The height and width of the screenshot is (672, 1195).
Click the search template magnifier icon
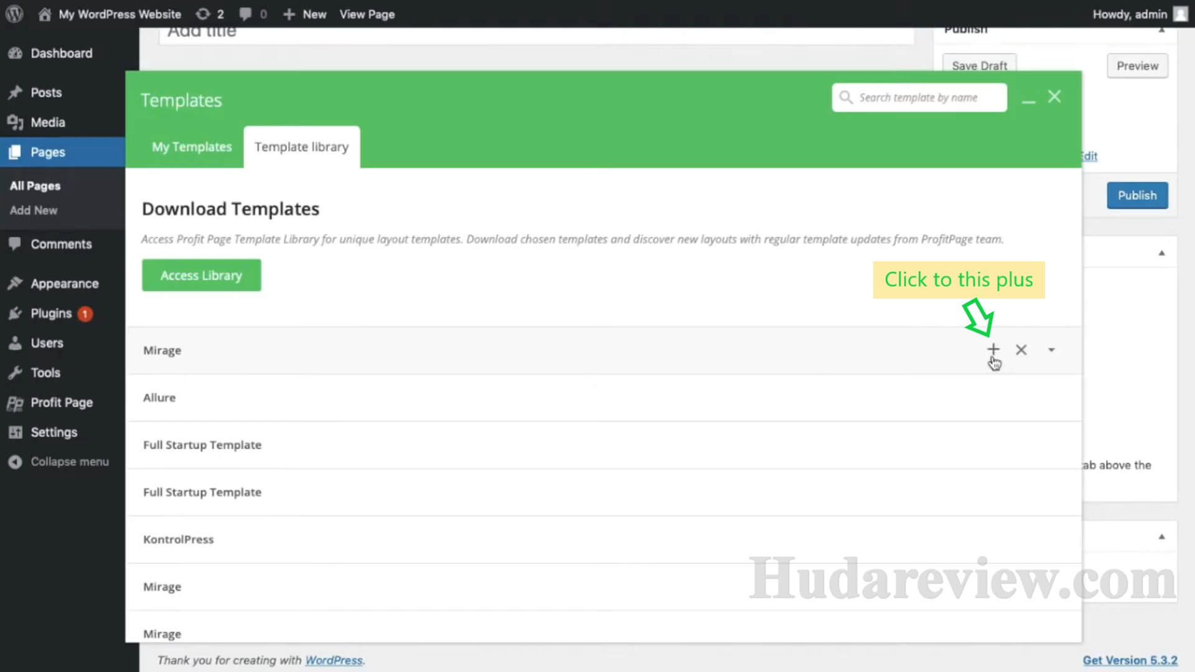tap(846, 97)
